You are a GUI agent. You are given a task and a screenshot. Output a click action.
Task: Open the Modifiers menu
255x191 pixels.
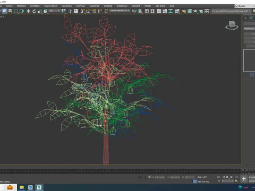point(21,6)
